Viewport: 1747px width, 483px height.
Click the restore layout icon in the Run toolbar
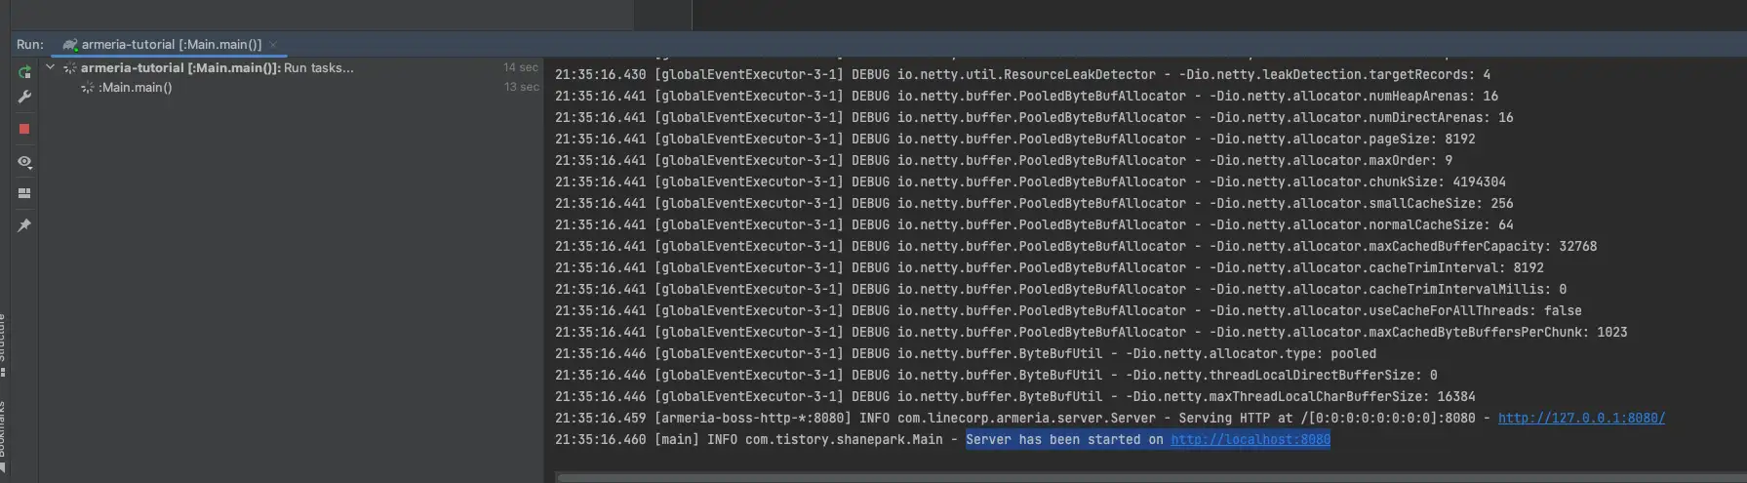tap(24, 193)
